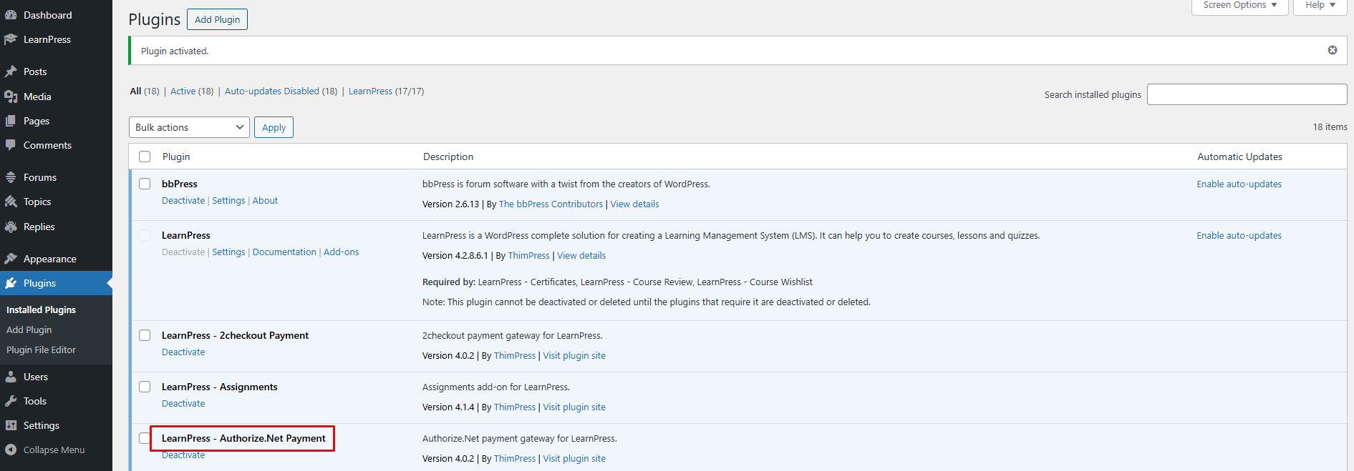Click ThimPress author link for Assignments
1354x471 pixels.
[515, 407]
